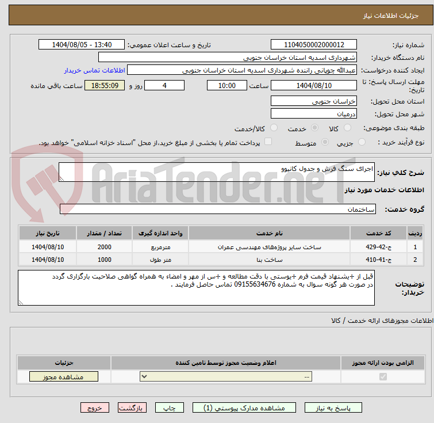Image resolution: width=434 pixels, height=423 pixels.
Task: Open attached documents button (1)
Action: [244, 408]
